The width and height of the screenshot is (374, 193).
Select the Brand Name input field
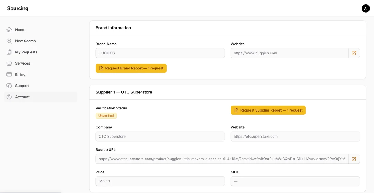click(160, 53)
